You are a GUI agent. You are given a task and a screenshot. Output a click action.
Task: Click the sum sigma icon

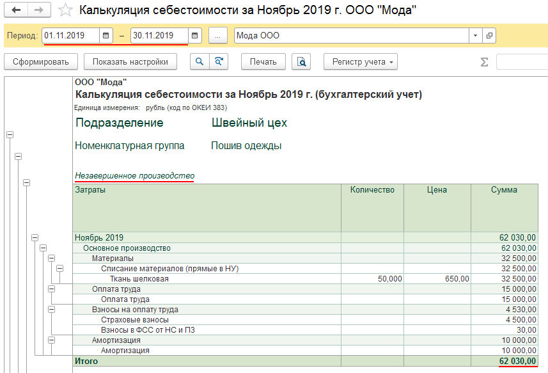pyautogui.click(x=484, y=62)
